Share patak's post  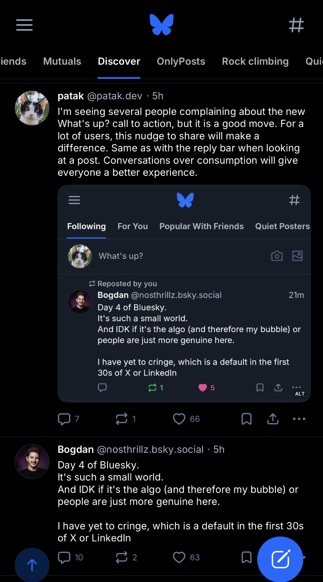tap(273, 419)
